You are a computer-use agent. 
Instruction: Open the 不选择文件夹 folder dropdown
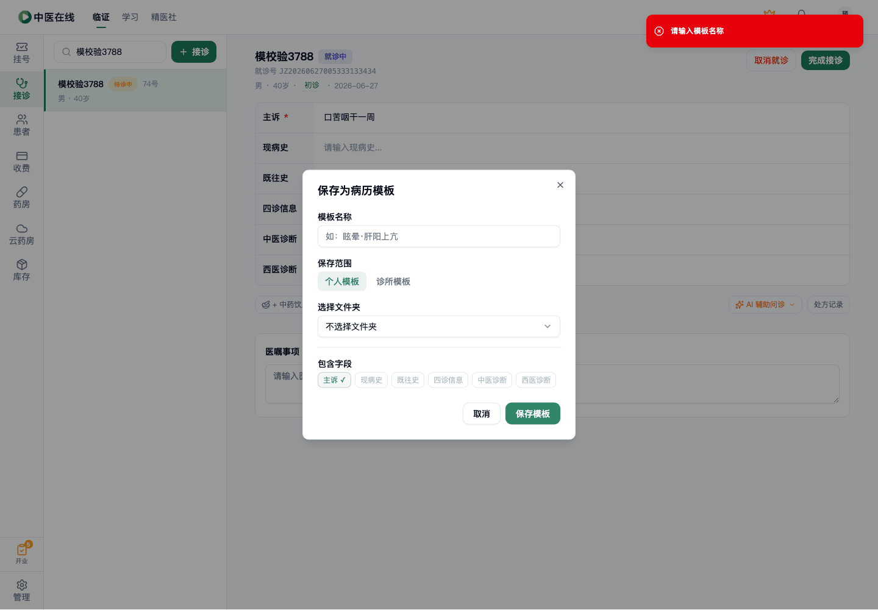coord(439,327)
